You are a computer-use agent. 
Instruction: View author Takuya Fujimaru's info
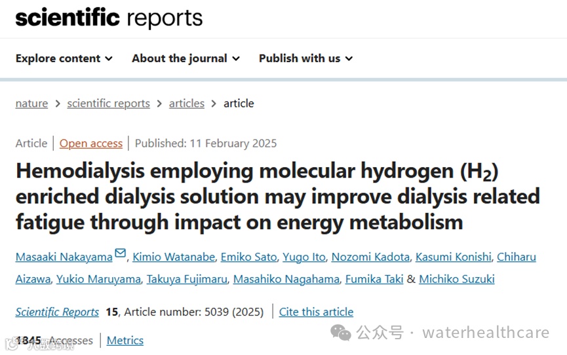[188, 279]
